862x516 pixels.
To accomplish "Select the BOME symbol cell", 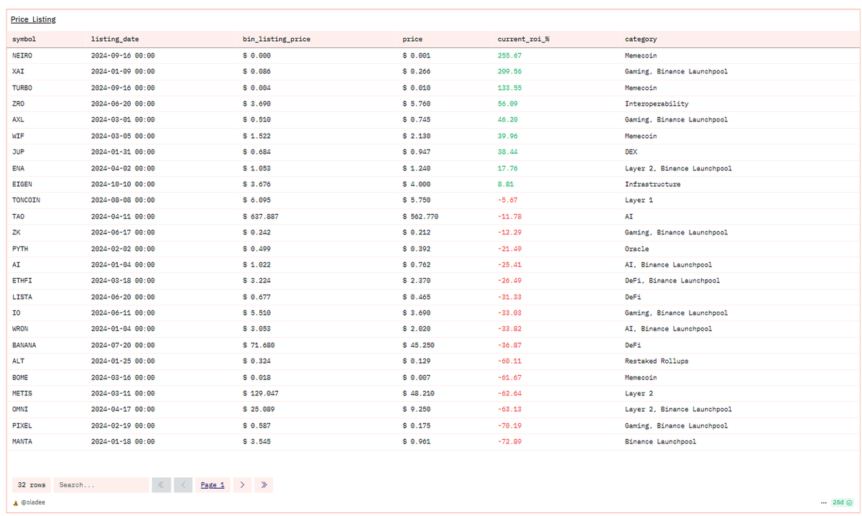I will (x=21, y=377).
